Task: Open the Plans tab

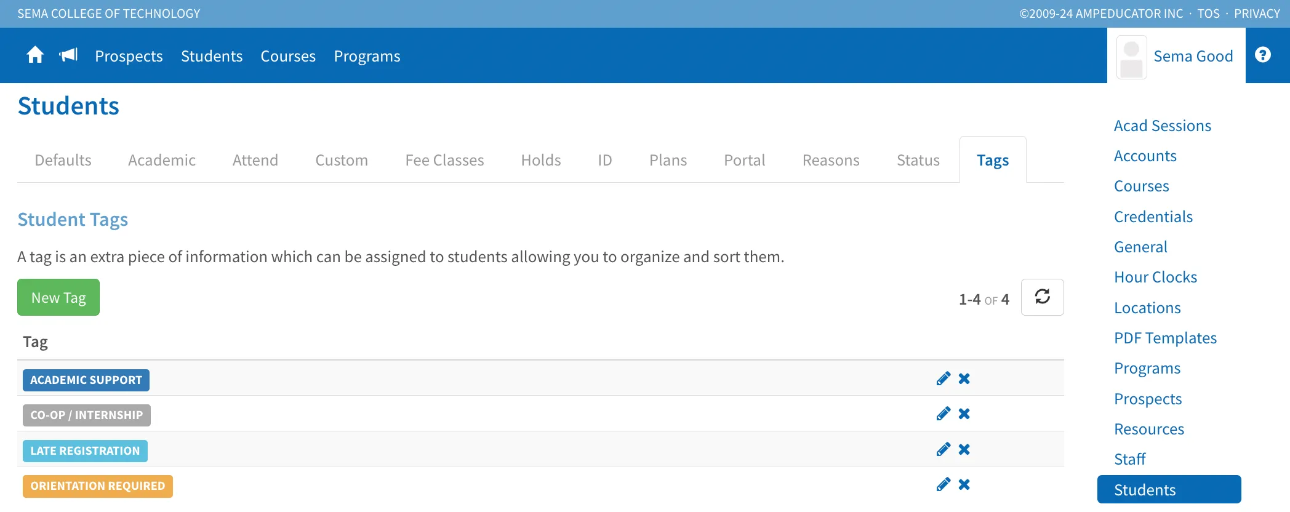Action: [x=668, y=161]
